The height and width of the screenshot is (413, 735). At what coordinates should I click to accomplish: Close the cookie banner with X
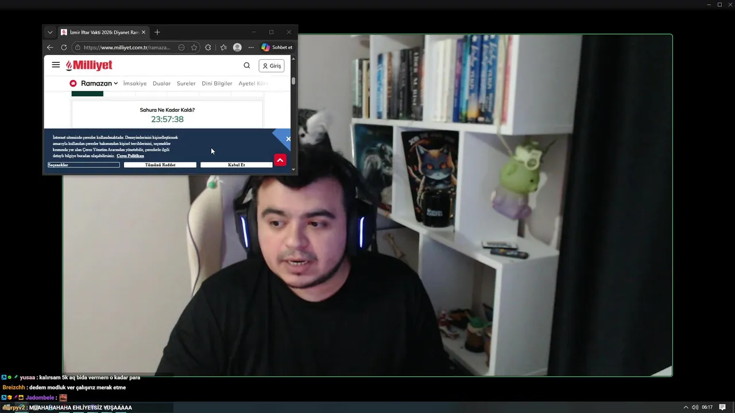(x=288, y=139)
